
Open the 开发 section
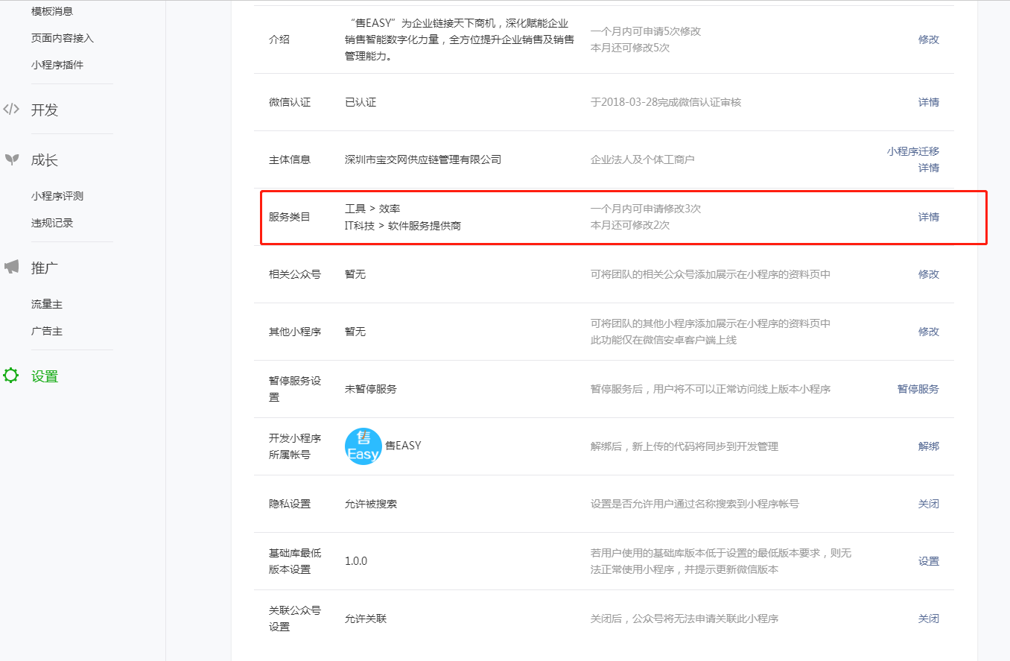[45, 110]
